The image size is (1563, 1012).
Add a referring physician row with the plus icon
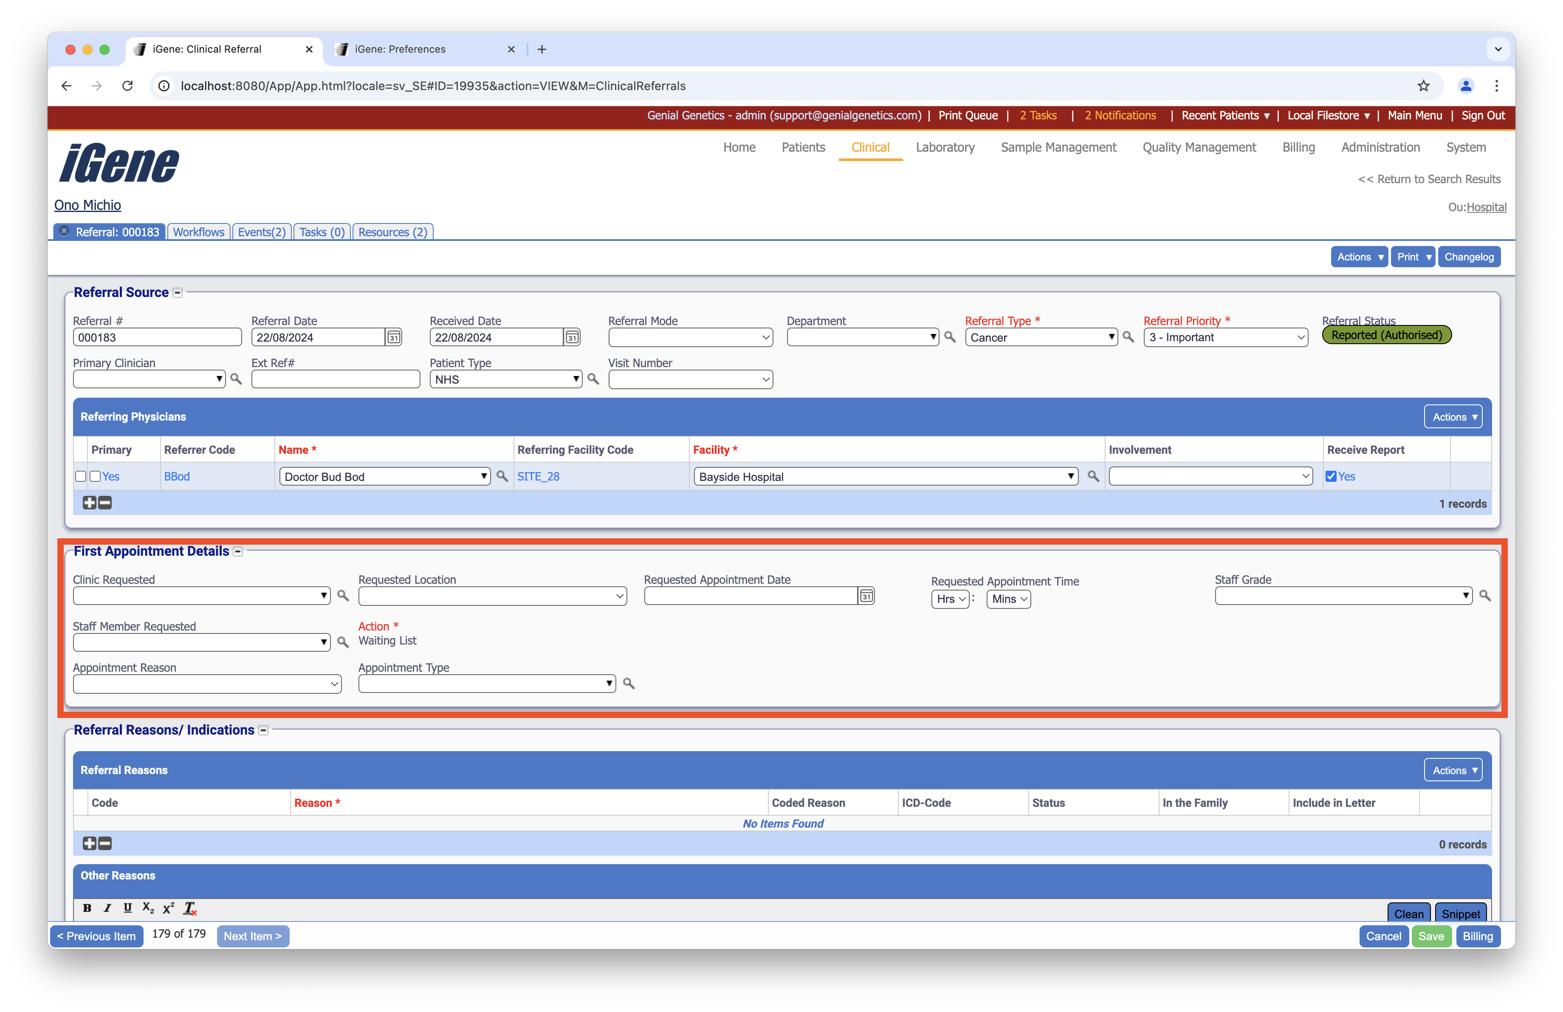(x=89, y=503)
